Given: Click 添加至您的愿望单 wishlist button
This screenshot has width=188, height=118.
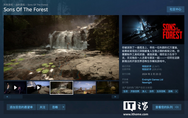Looking at the screenshot, I should tap(21, 107).
